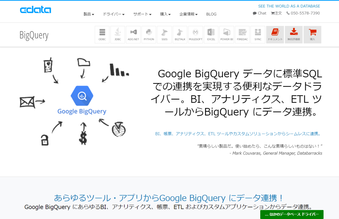Open the ドキュメント documentation button
Screen dimensions: 339x219
(x=275, y=34)
